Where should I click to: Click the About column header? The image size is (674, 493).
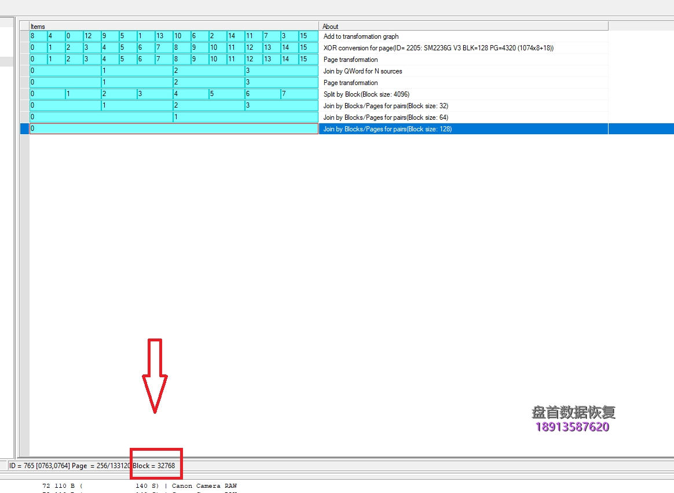click(x=463, y=26)
